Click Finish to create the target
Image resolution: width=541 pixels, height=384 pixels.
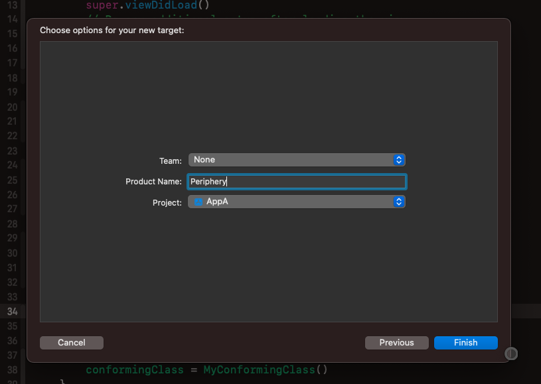click(x=466, y=343)
